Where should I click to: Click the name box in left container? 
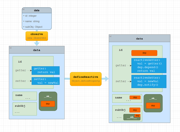tap(25, 96)
